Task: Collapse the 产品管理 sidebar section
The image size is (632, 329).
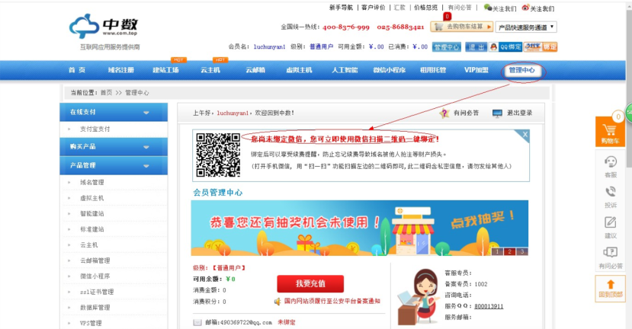Action: tap(146, 165)
